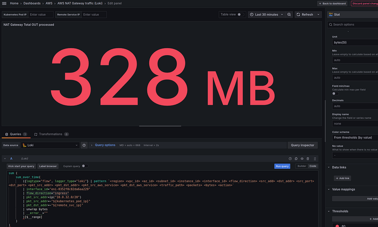Grab the drag handle of query A
Viewport: 378px width, 227px height.
click(315, 159)
